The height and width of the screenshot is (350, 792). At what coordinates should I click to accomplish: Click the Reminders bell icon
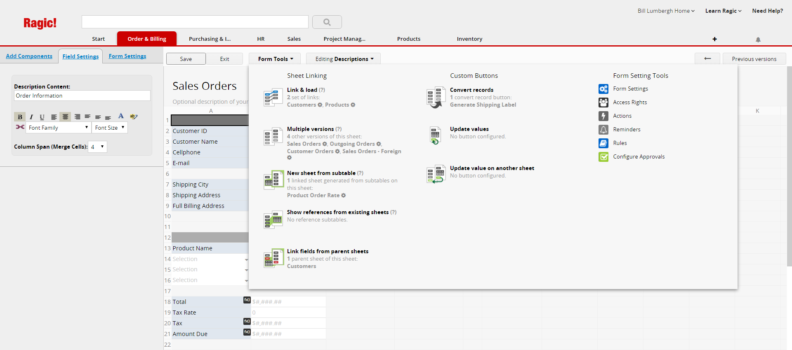(603, 130)
